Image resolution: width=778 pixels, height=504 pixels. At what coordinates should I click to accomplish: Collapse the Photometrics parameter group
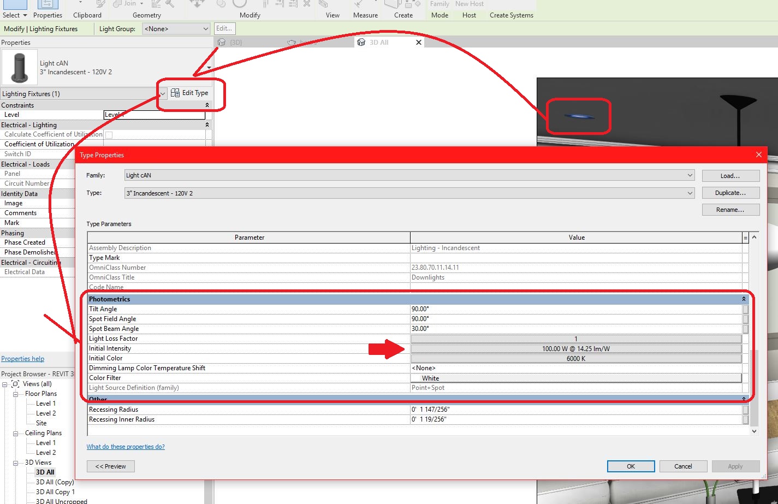point(744,299)
